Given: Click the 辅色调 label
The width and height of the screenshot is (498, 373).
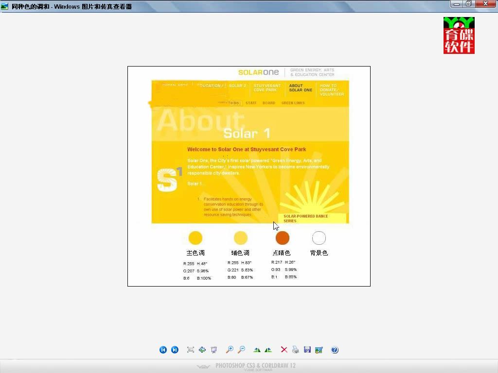Looking at the screenshot, I should [x=240, y=253].
